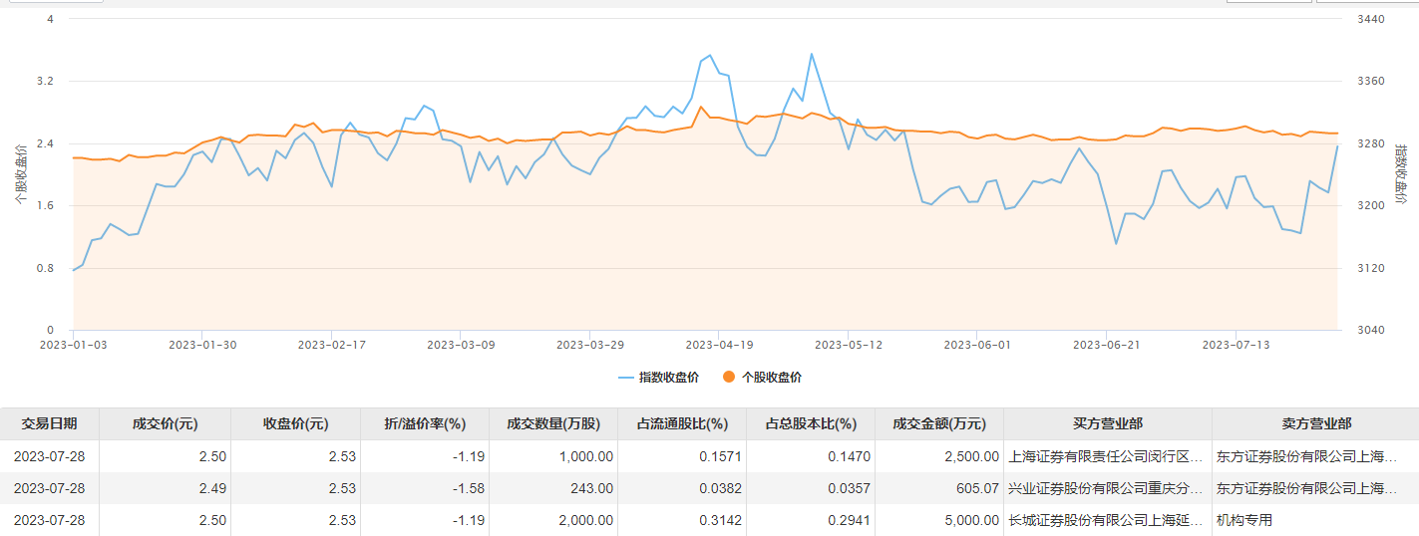Toggle the 个股收盘价 legend series
1419x536 pixels.
pos(762,378)
